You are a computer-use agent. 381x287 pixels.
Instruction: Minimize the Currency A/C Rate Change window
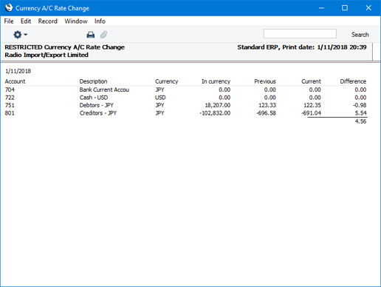[x=321, y=8]
